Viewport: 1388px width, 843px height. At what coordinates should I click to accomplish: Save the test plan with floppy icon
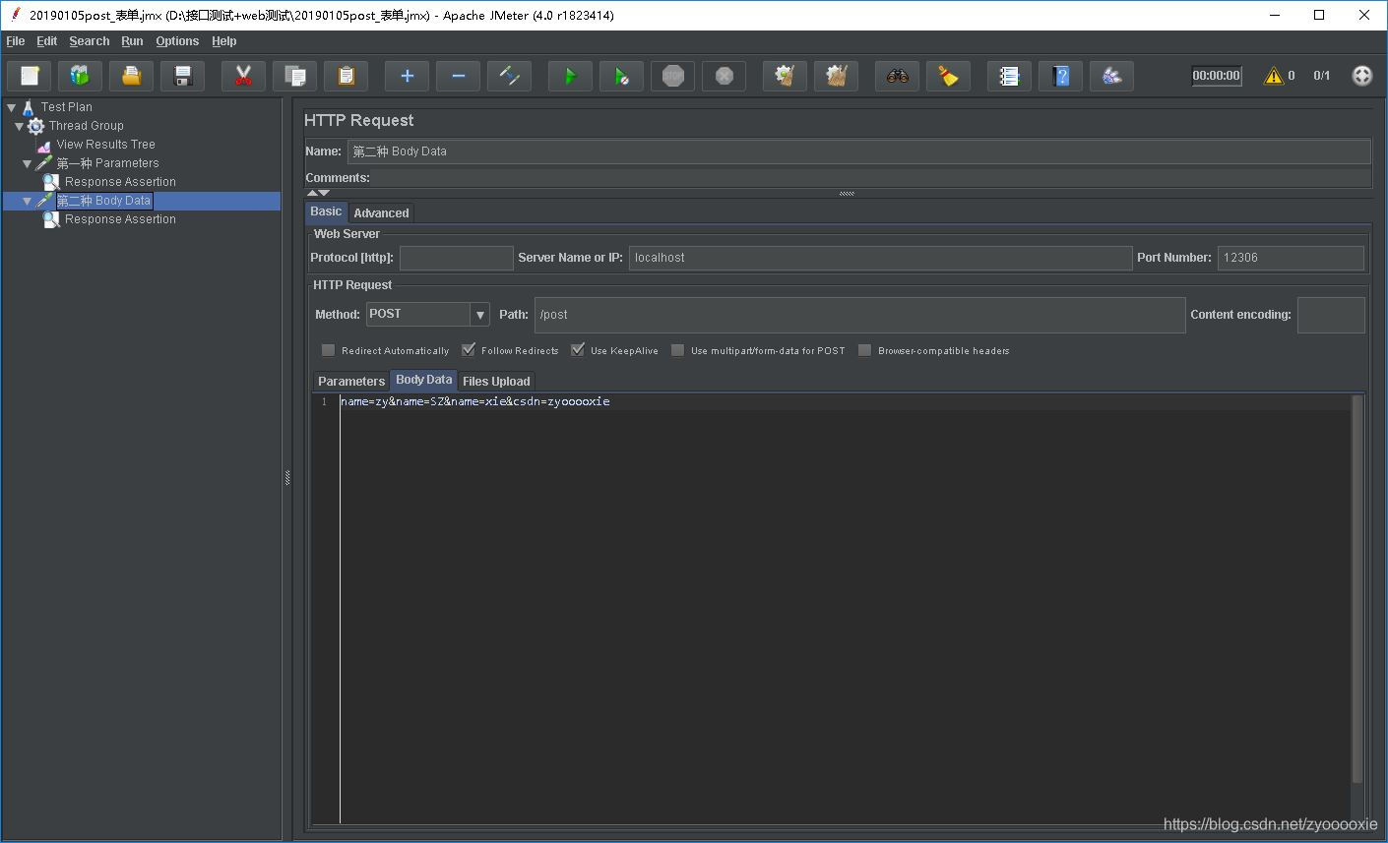(182, 76)
